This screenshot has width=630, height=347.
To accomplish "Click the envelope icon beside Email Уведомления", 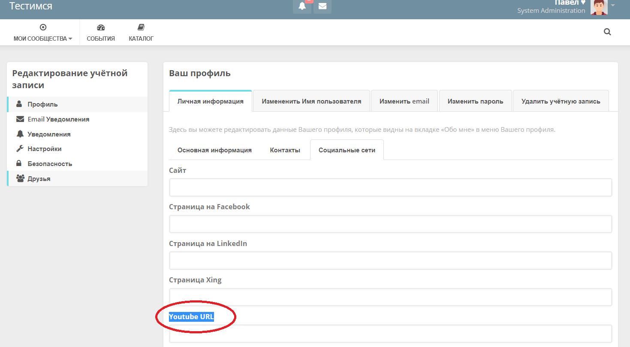I will pos(20,119).
